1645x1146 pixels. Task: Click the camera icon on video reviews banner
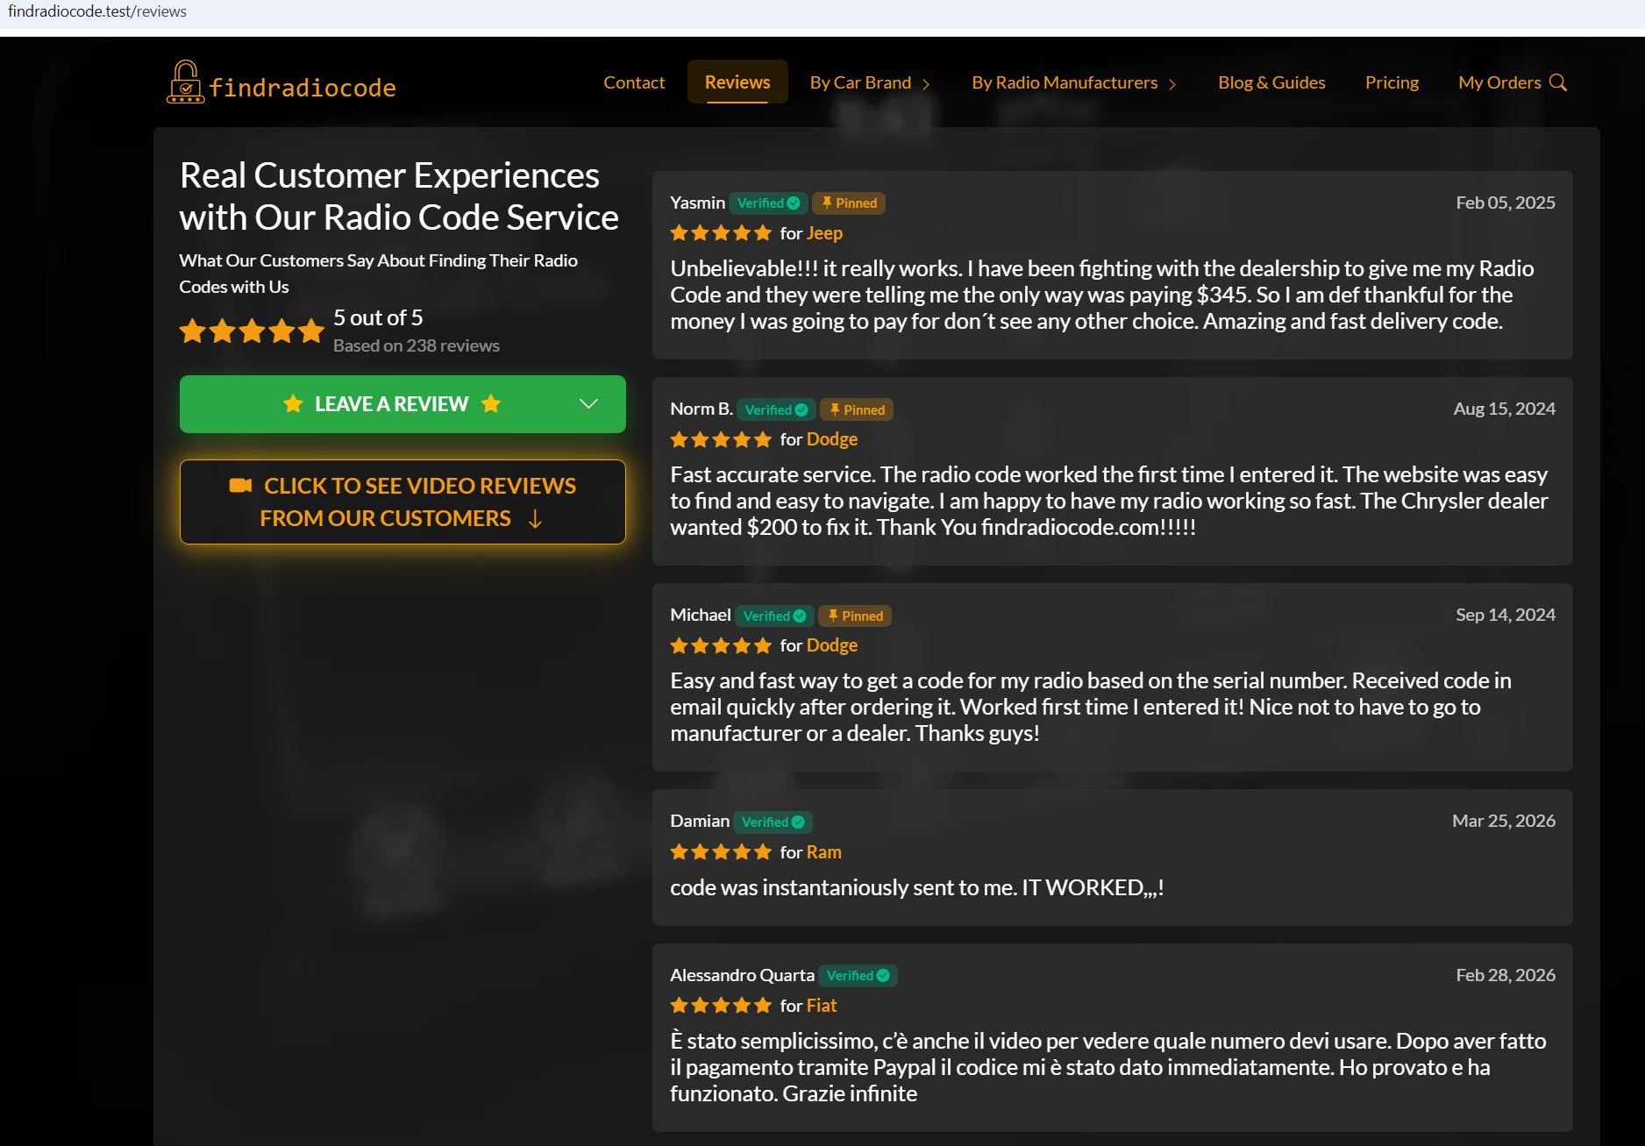coord(239,485)
